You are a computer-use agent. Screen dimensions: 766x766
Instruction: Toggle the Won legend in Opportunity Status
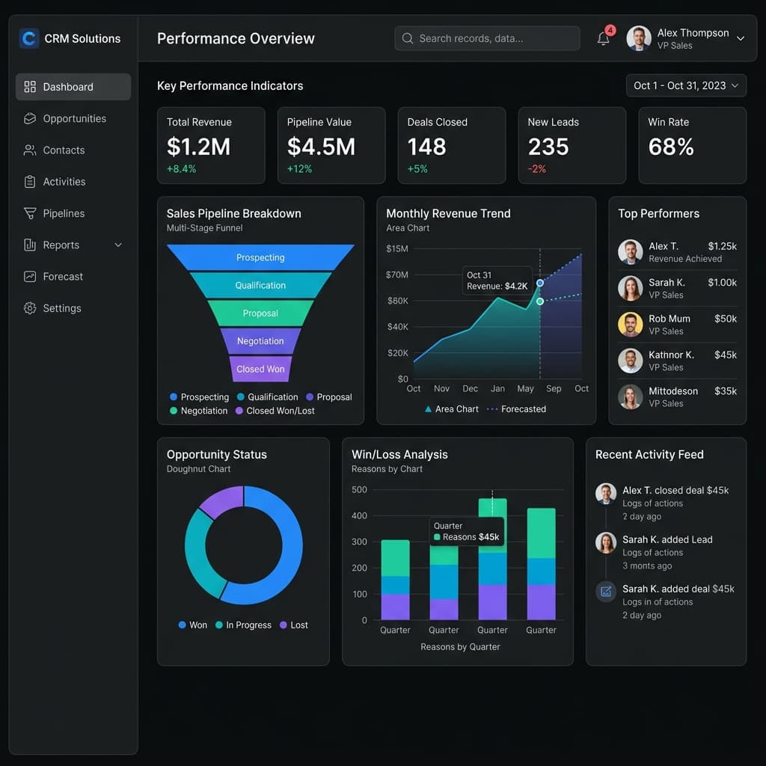[192, 625]
